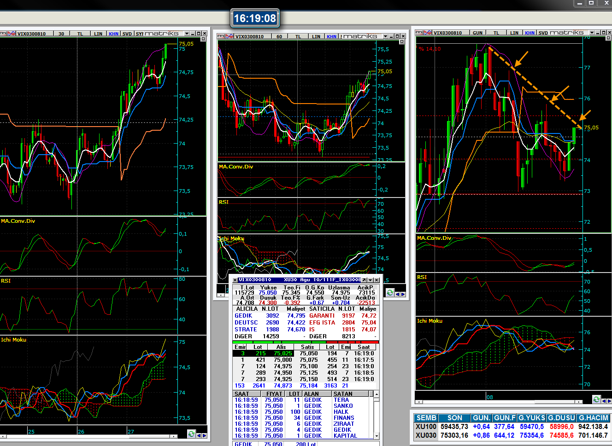Click the waveform chart icon in the 60-minute chart header
Viewport: 612px width, 446px height.
coord(229,36)
